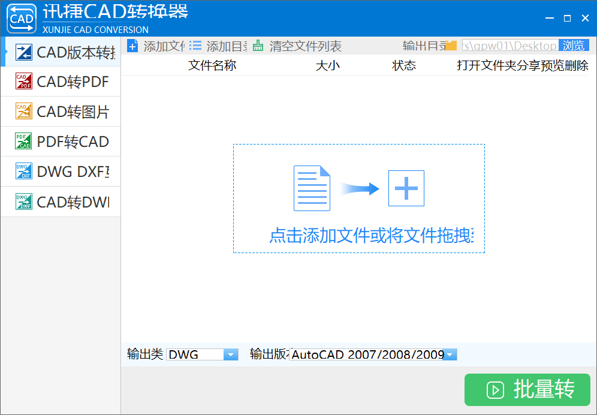Maximize the Xunjie CAD window
This screenshot has height=415, width=597.
point(567,18)
